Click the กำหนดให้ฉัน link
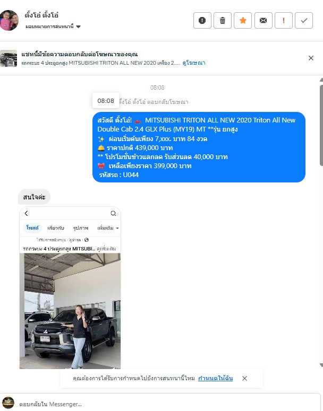Viewport: 323px width, 411px height. (215, 378)
